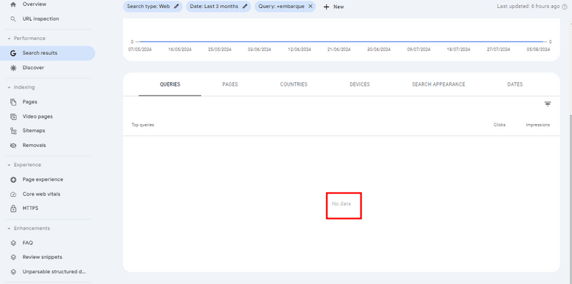Image resolution: width=572 pixels, height=284 pixels.
Task: Open Video pages in sidebar
Action: pos(38,116)
